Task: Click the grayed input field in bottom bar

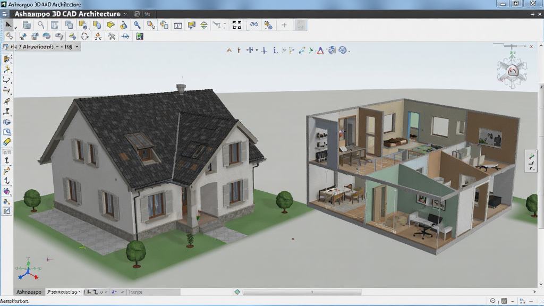Action: coord(154,292)
